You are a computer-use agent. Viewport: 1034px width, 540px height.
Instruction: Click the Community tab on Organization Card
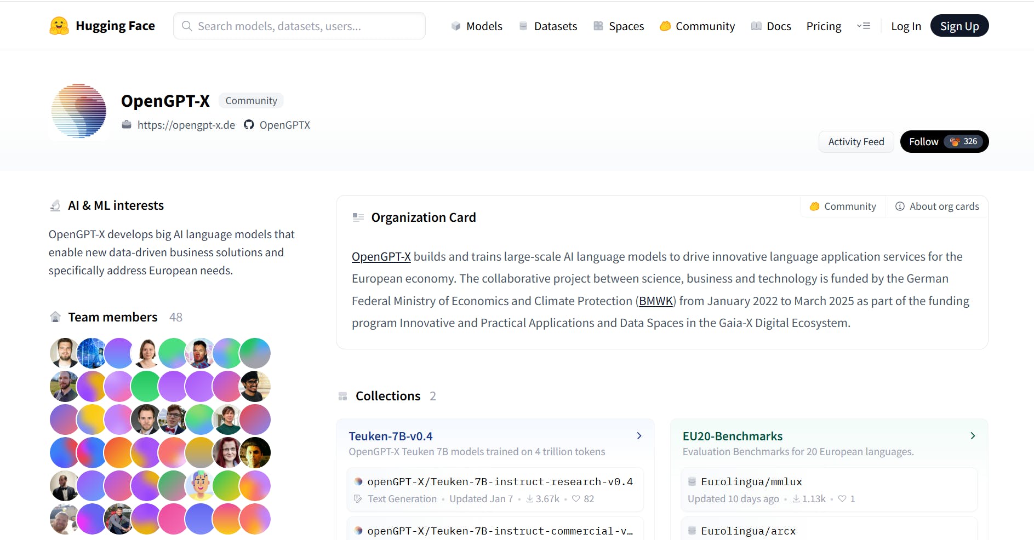(x=843, y=206)
